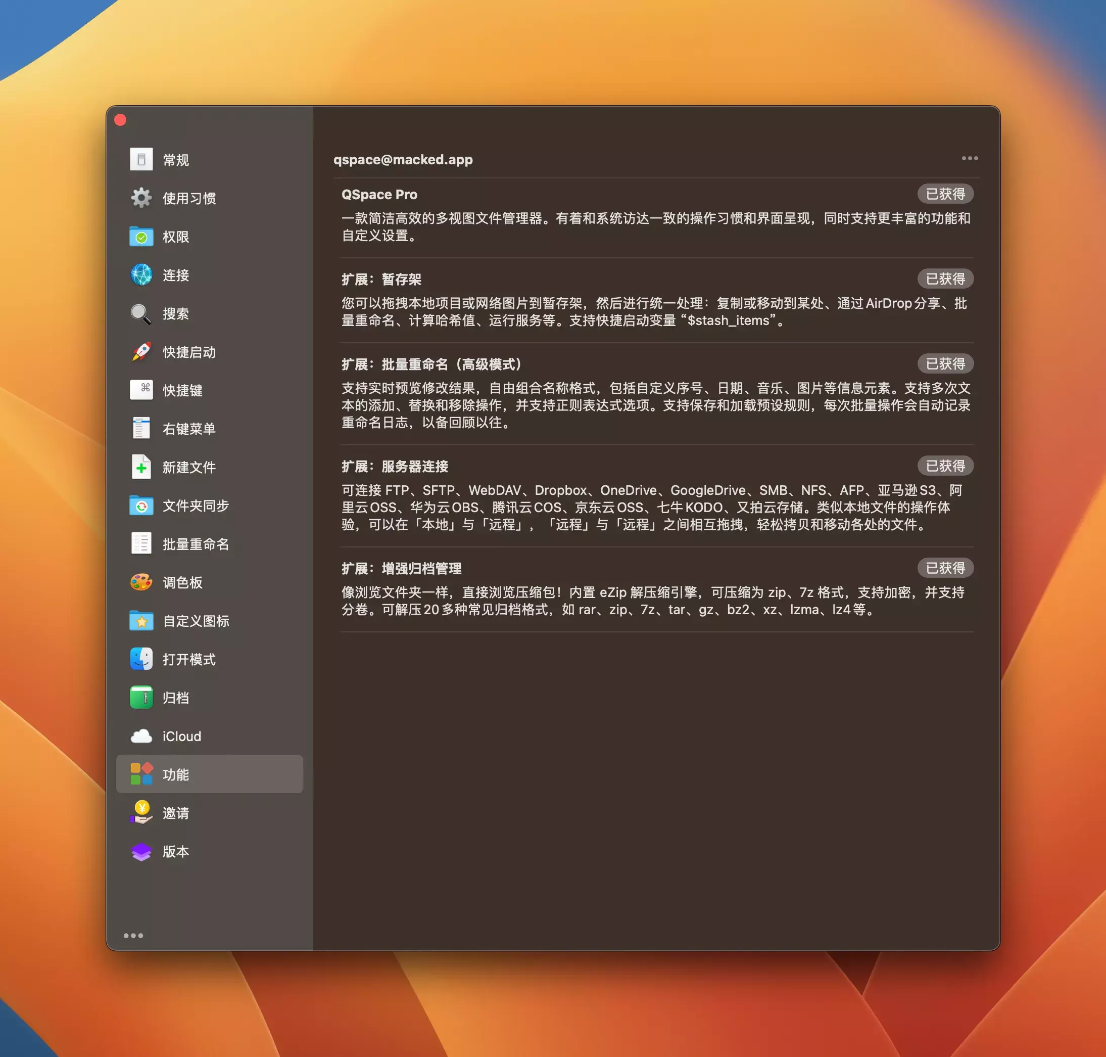
Task: Click 已获得 button for QSpace Pro
Action: pos(945,194)
